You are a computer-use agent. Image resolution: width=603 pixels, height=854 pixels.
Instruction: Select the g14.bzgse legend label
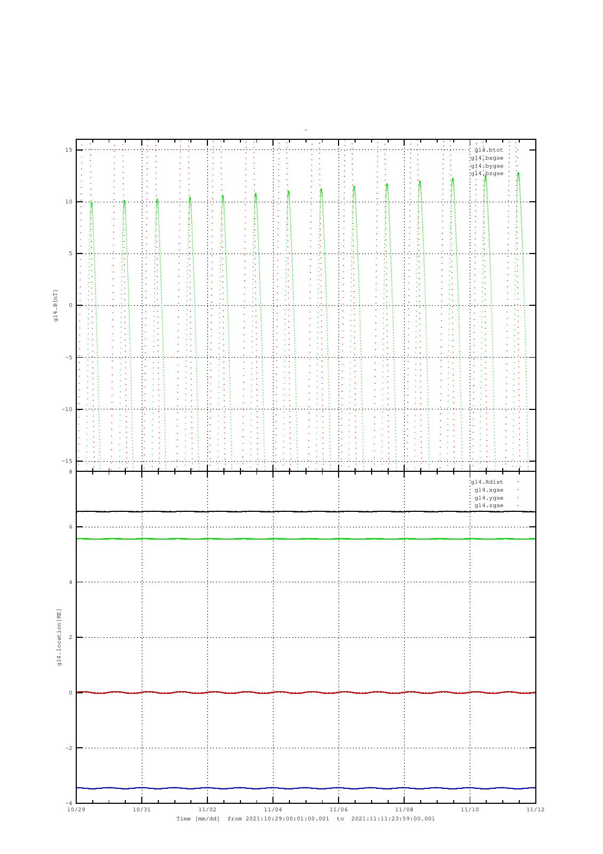(x=487, y=173)
